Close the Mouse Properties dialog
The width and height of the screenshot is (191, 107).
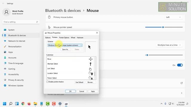[x=97, y=33]
